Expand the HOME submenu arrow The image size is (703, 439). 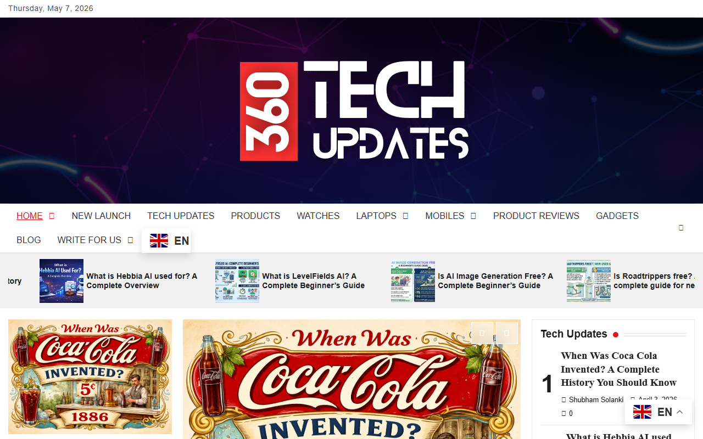(x=52, y=216)
